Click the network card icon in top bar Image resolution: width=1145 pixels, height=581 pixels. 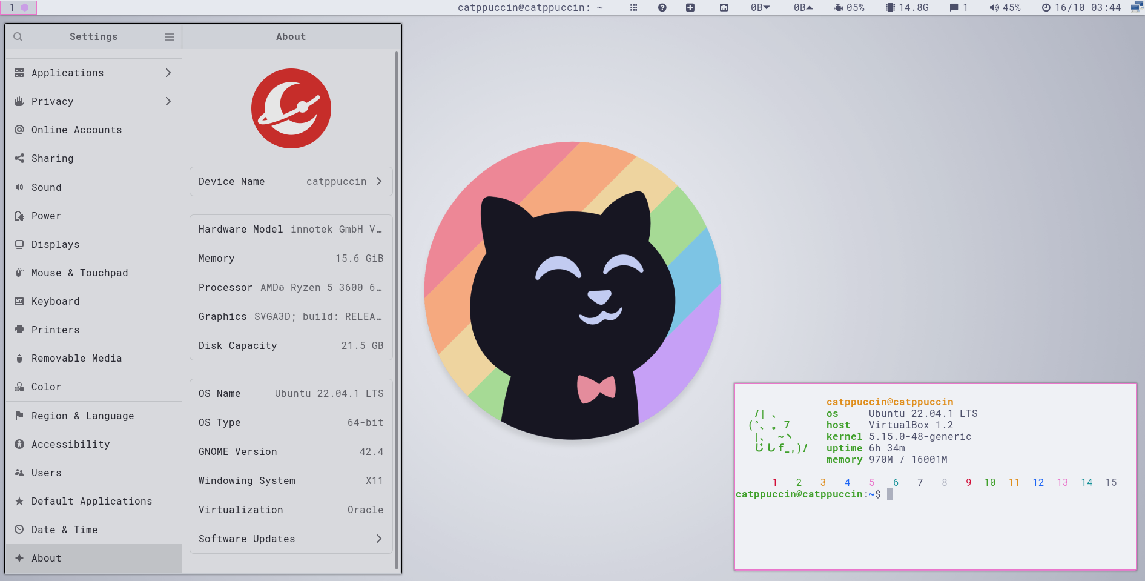724,7
